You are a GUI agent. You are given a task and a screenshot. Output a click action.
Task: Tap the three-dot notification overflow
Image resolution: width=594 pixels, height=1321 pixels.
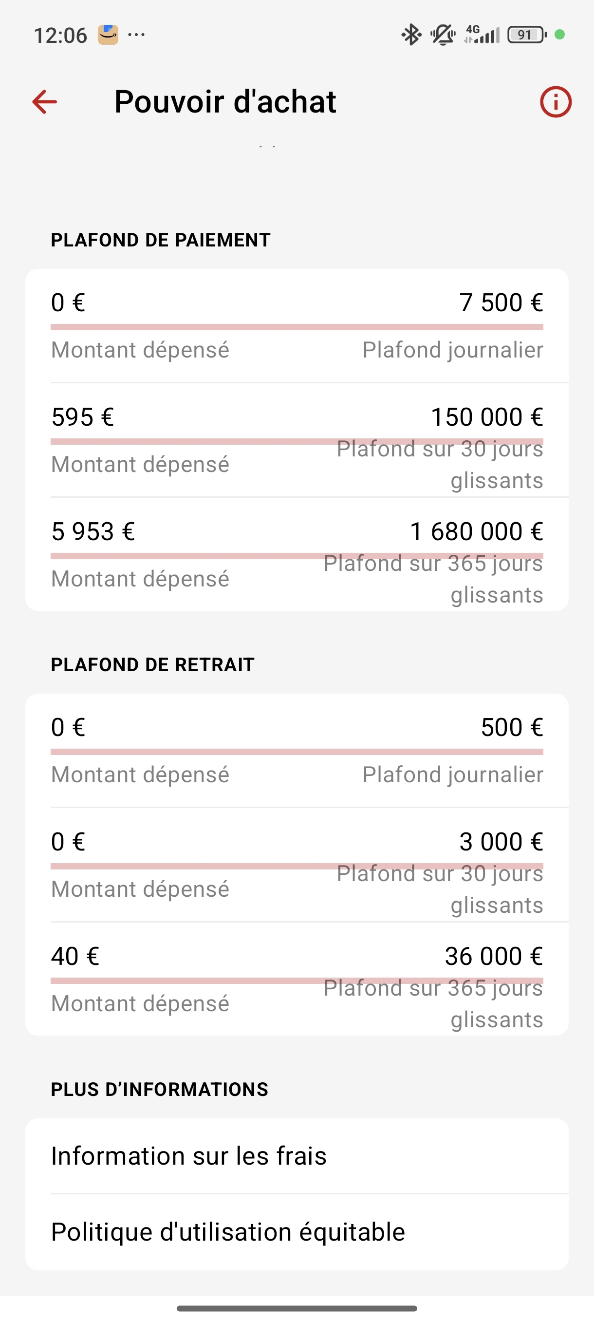(136, 35)
